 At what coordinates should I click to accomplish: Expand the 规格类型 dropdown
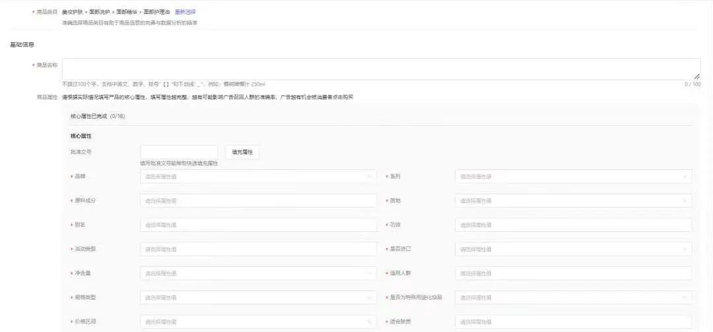[x=257, y=298]
